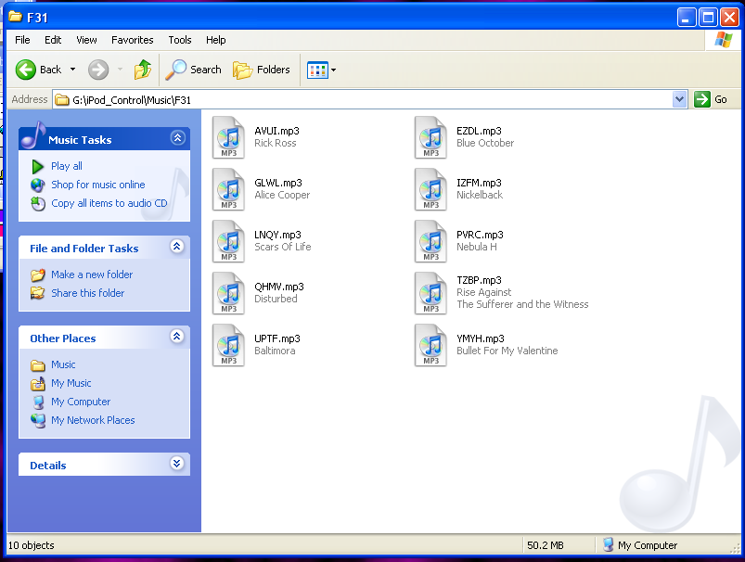Click the 50.2 MB status bar entry

pos(545,545)
